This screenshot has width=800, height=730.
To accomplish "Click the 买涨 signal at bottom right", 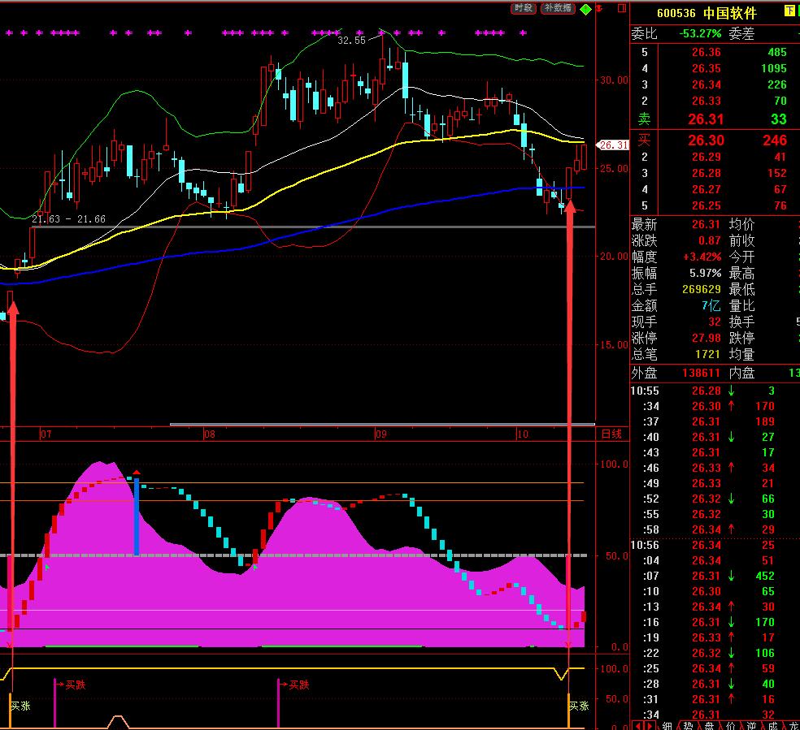I will (578, 706).
